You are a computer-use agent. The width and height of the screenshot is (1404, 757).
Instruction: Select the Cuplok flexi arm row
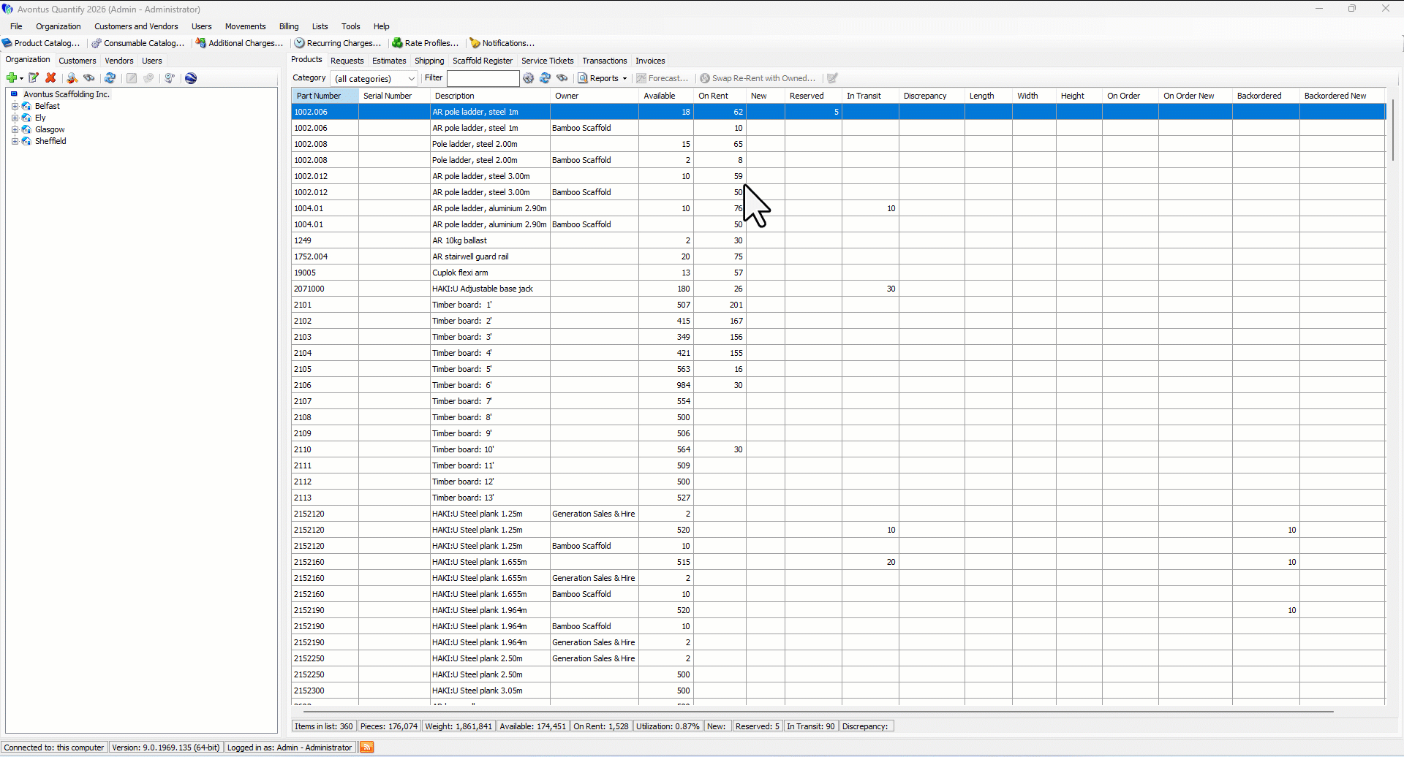[838, 273]
